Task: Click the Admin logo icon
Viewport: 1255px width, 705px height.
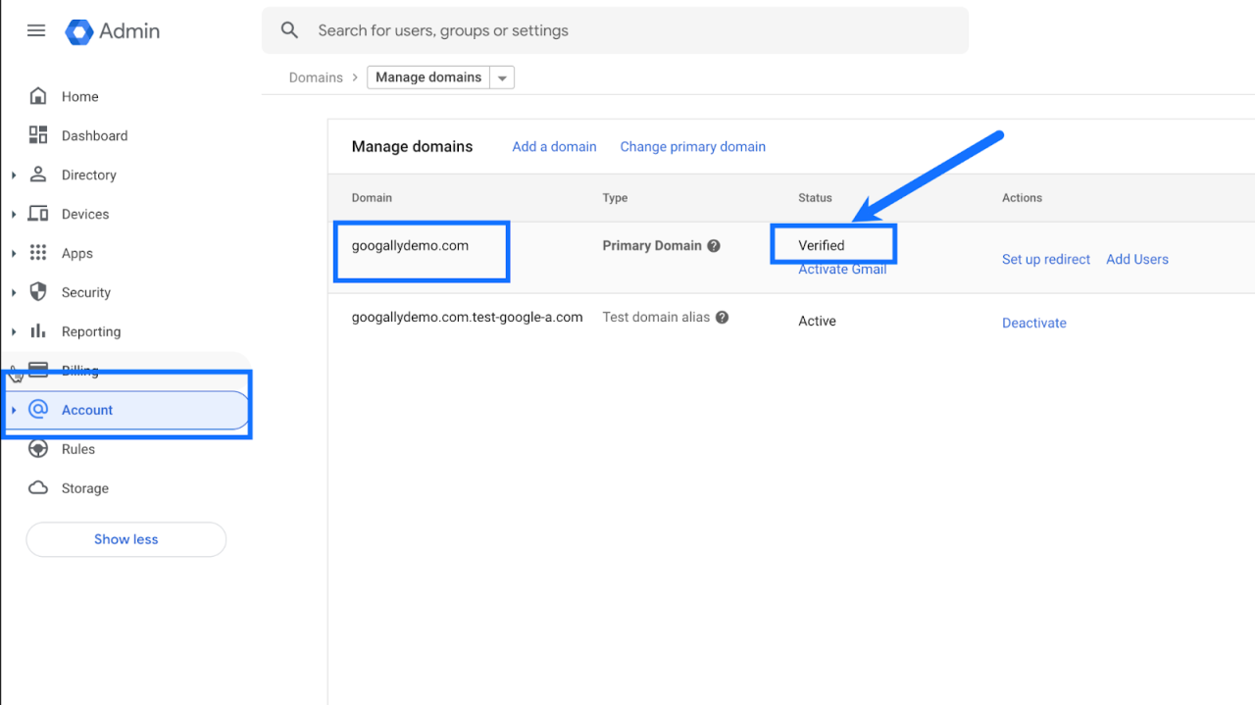Action: click(x=77, y=31)
